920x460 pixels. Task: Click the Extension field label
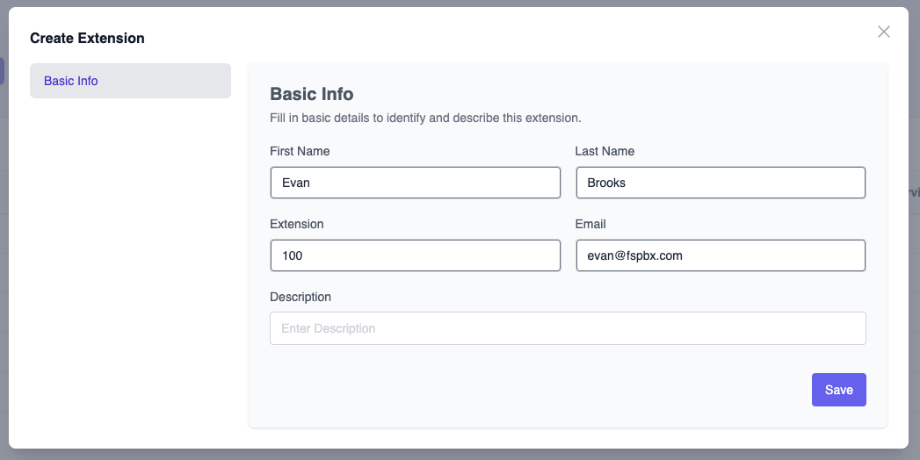pos(297,224)
